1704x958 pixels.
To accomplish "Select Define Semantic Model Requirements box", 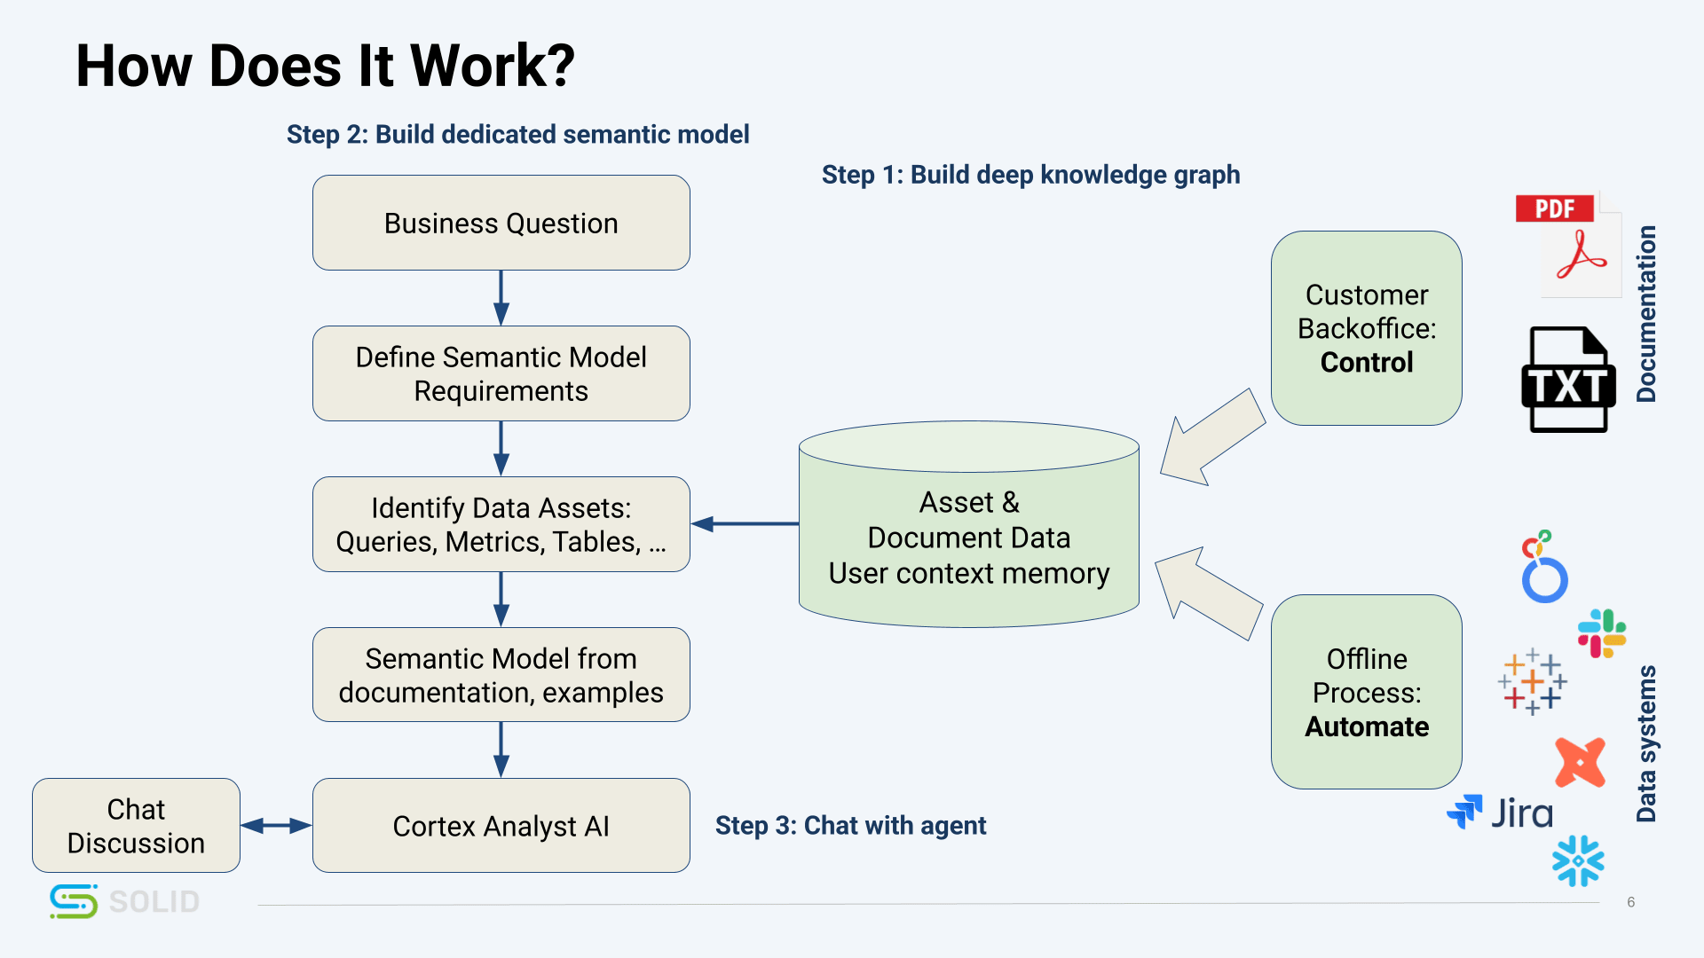I will tap(501, 373).
